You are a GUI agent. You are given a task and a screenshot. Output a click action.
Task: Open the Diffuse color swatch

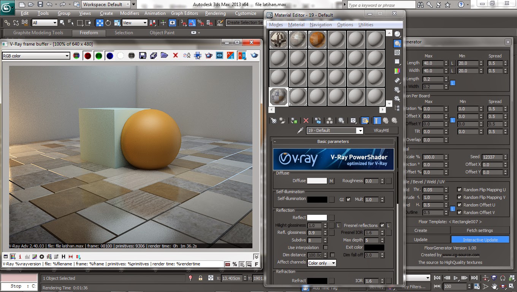[318, 181]
